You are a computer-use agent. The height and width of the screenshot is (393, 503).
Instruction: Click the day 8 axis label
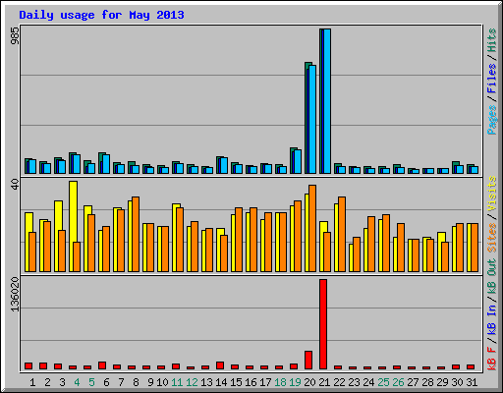click(136, 382)
